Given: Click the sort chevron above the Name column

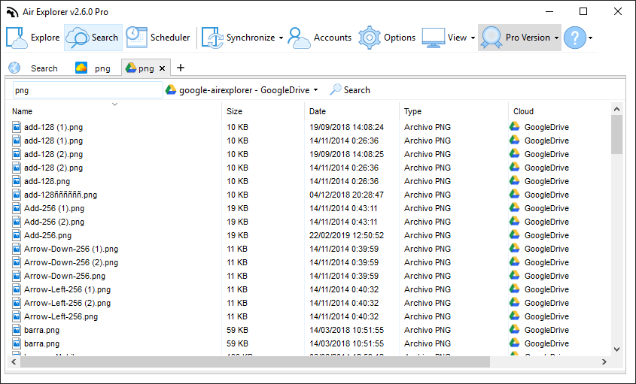Looking at the screenshot, I should coord(115,104).
